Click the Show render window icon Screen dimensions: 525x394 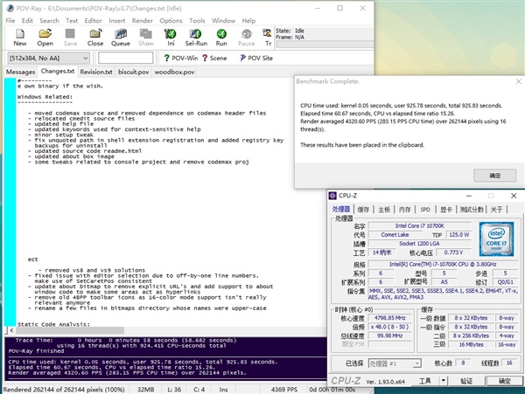click(146, 38)
